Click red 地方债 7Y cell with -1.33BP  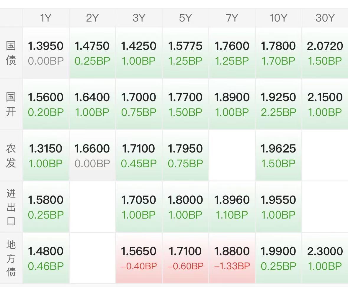pos(232,258)
